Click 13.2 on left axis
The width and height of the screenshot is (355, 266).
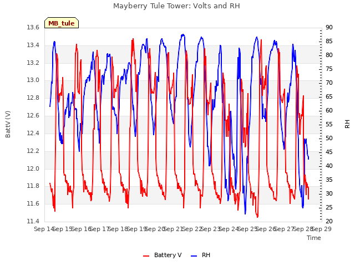[x=33, y=63]
